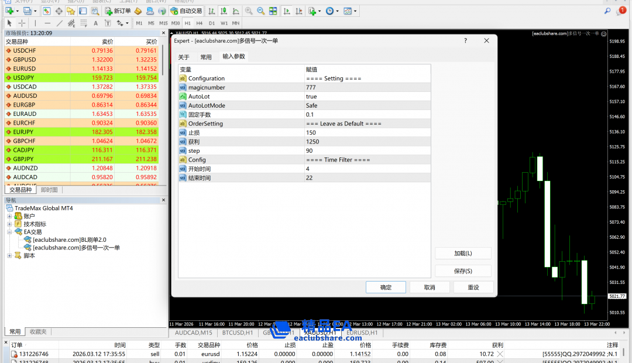Click the 加载(L) button
The width and height of the screenshot is (632, 363).
coord(463,254)
